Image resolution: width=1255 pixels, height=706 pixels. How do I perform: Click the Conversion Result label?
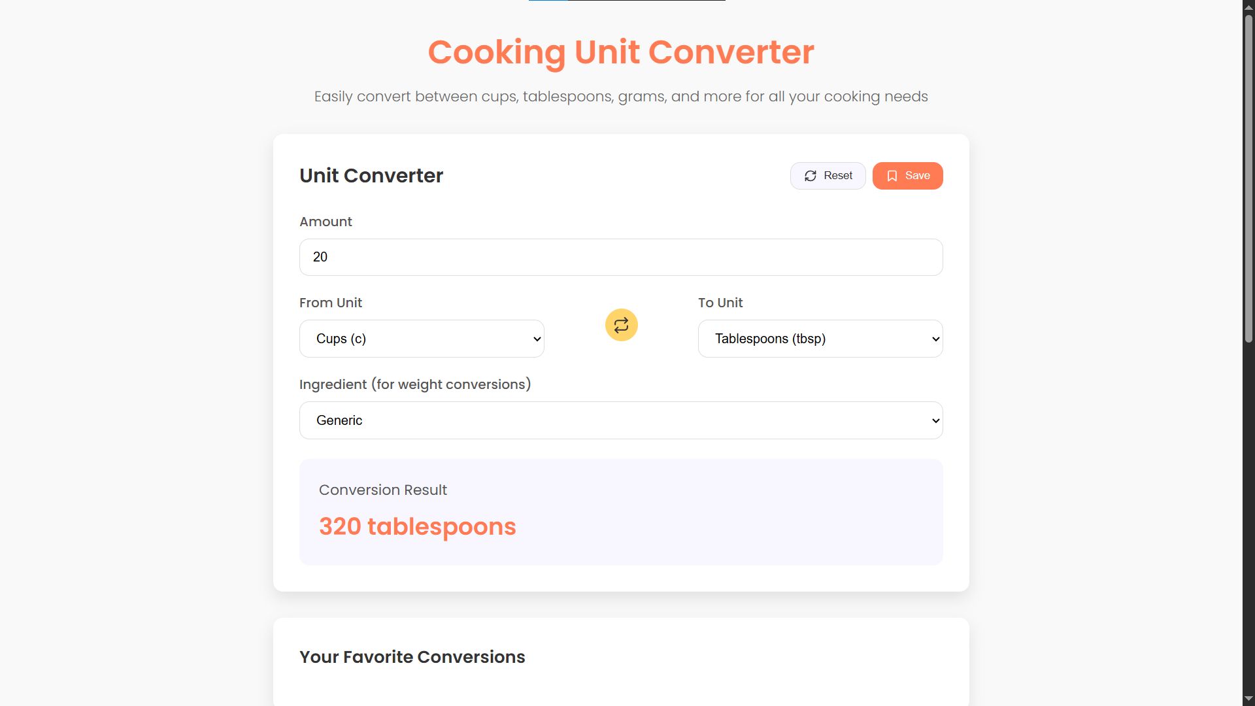click(382, 490)
